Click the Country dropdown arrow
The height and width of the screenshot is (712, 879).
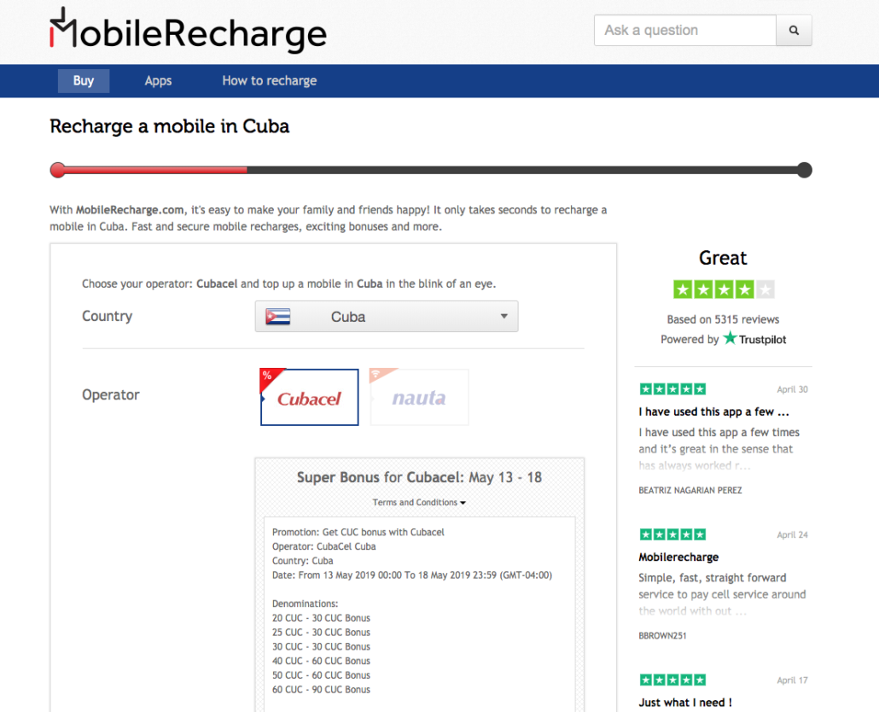coord(504,316)
